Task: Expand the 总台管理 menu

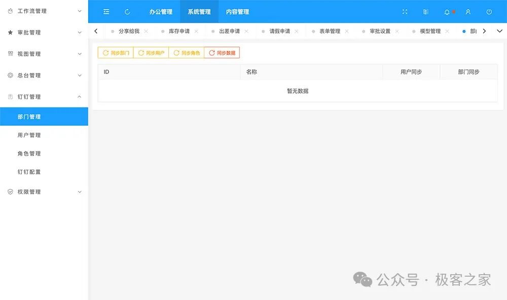Action: pyautogui.click(x=80, y=76)
